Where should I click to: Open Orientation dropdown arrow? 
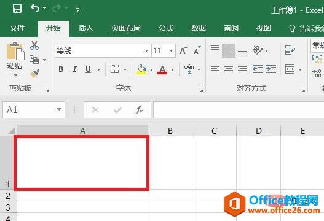pos(267,50)
